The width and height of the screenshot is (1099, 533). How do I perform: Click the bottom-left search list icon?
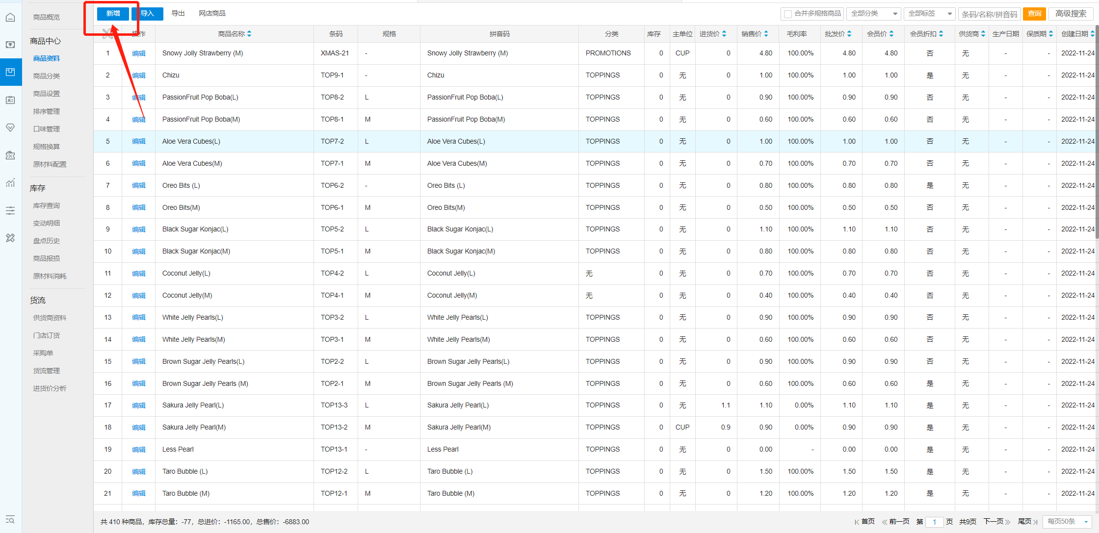point(10,520)
